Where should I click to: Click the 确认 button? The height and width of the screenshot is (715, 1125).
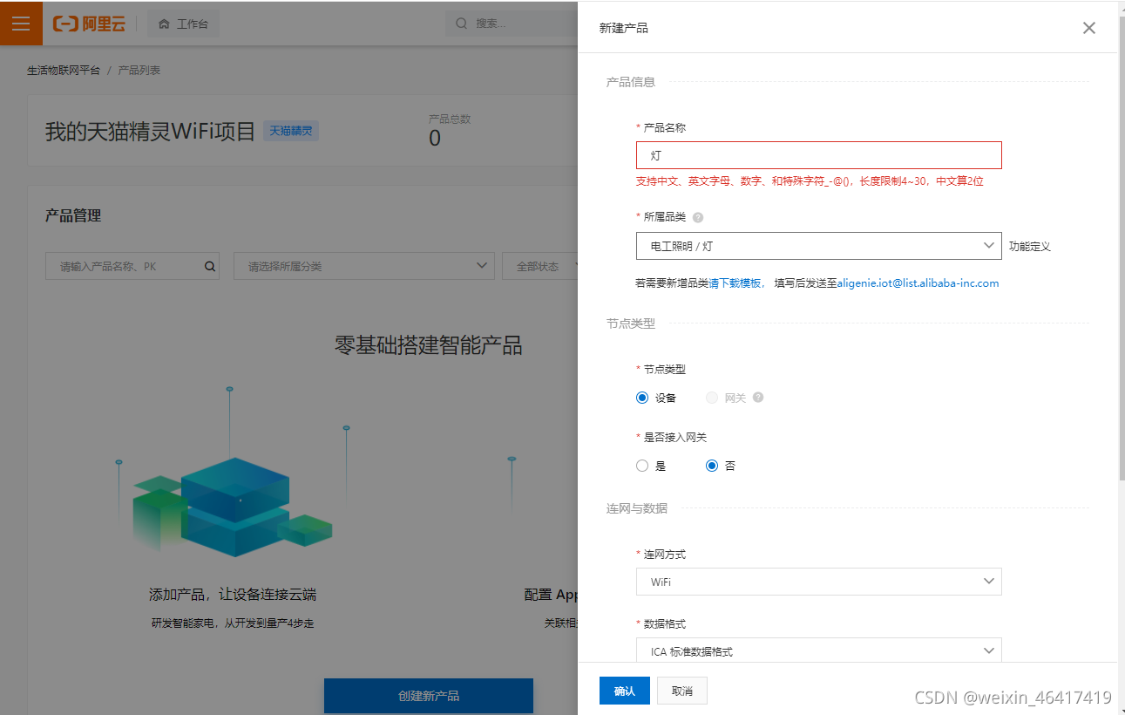click(625, 691)
